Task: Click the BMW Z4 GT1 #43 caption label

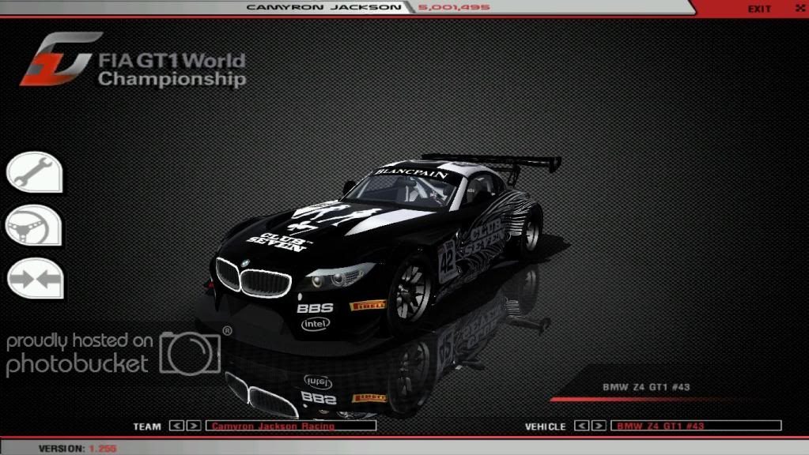Action: coord(646,387)
